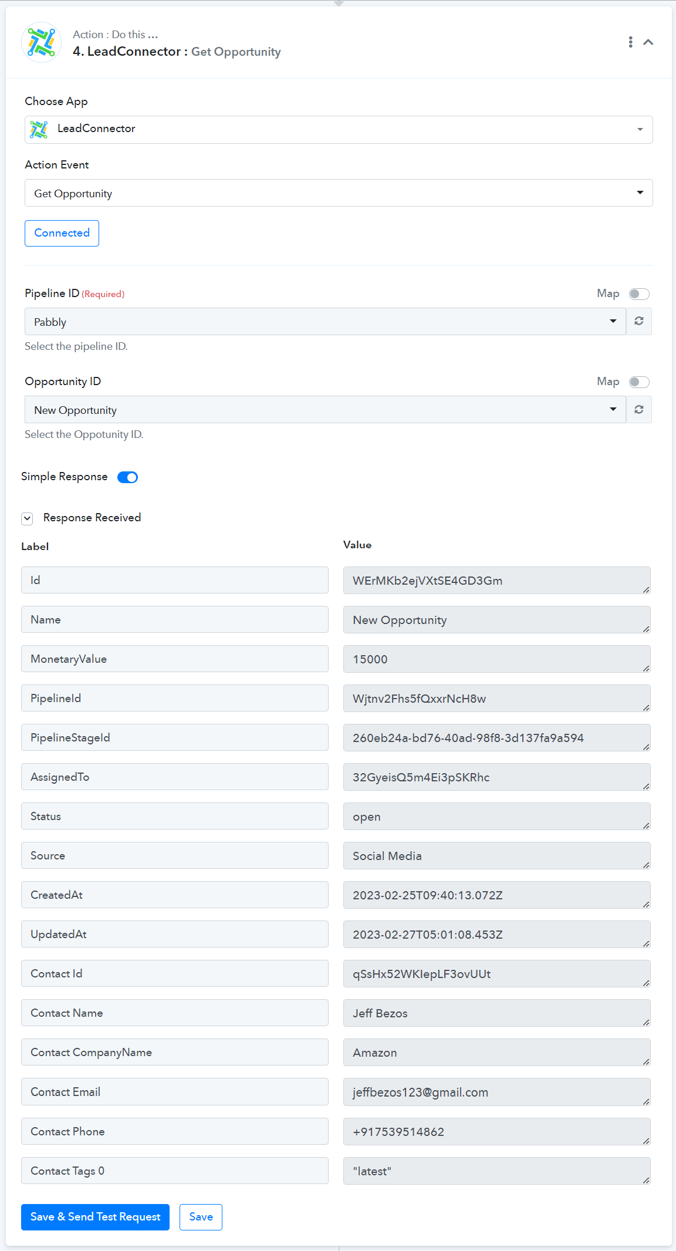
Task: Collapse the Response Received section
Action: (x=27, y=518)
